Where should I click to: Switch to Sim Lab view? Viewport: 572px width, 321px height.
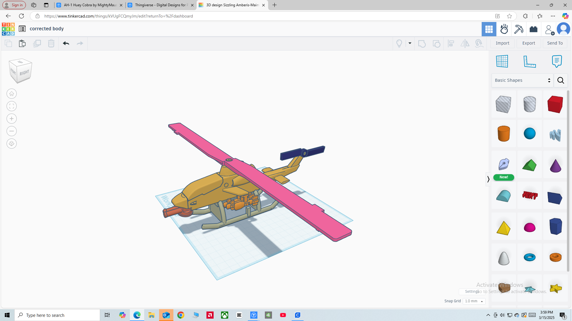point(504,29)
